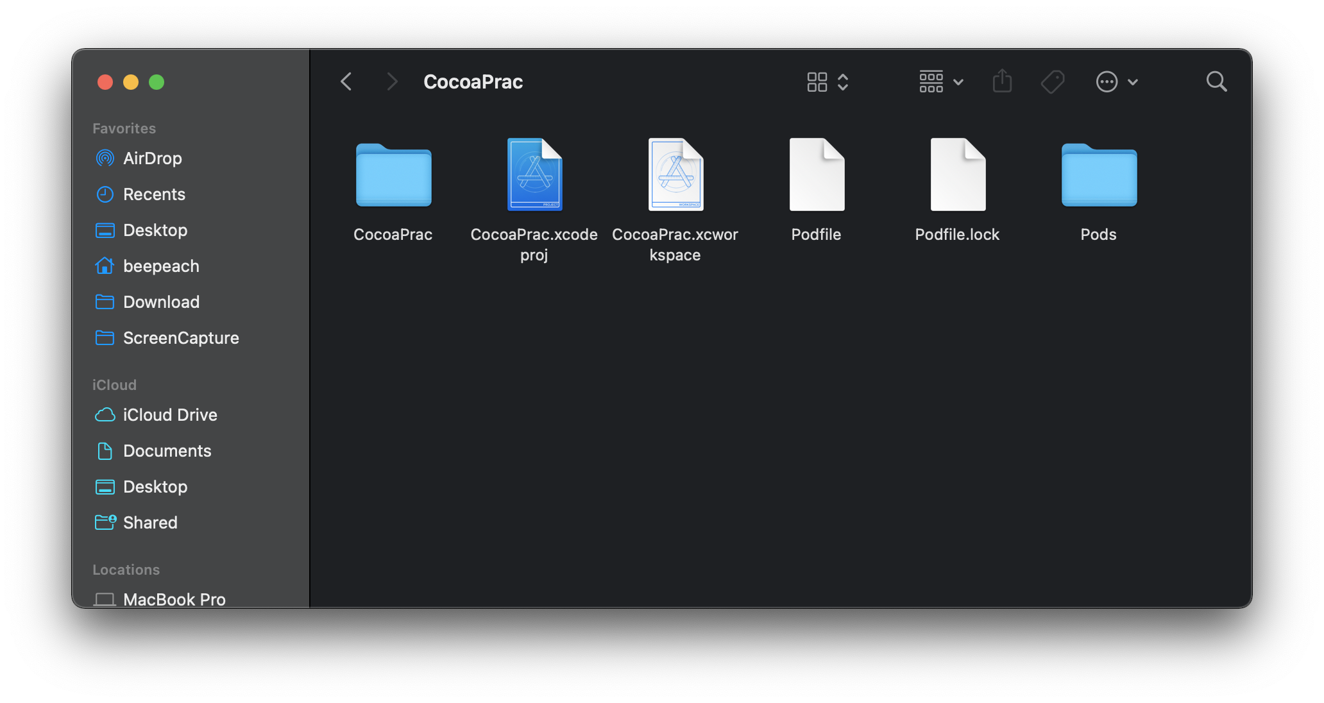Open the beepeach home folder
This screenshot has width=1324, height=703.
point(161,266)
